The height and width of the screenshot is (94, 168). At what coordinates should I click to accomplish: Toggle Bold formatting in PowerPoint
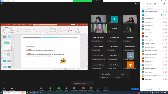[18, 32]
